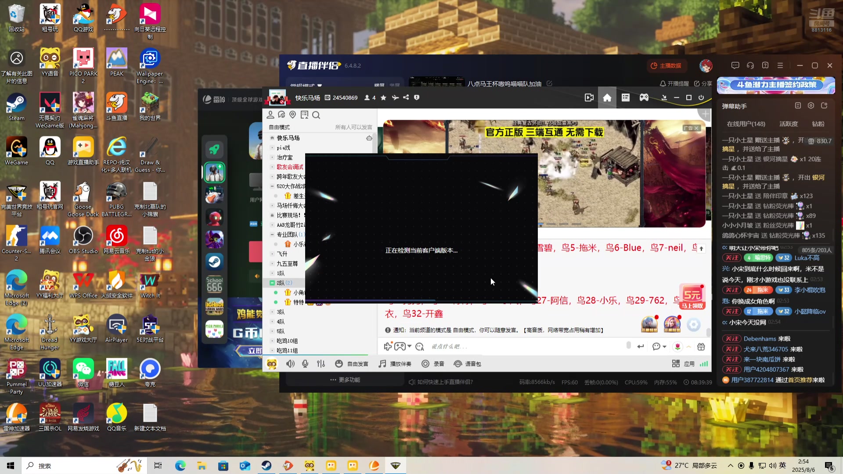Open the audio mixer settings icon
843x474 pixels.
pyautogui.click(x=321, y=364)
